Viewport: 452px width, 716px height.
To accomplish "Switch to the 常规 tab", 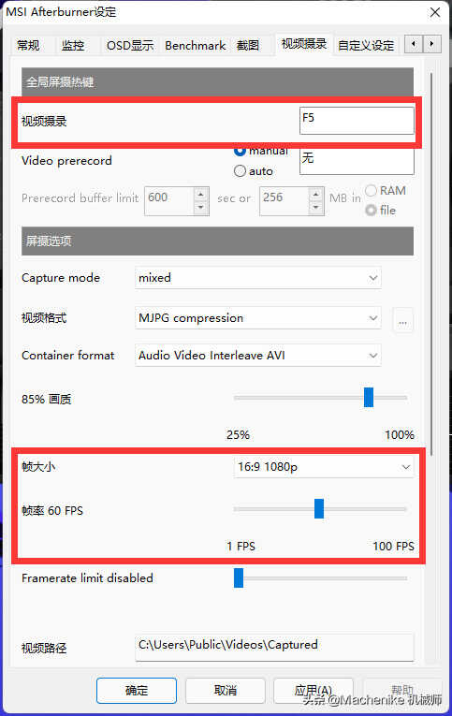I will click(x=28, y=46).
